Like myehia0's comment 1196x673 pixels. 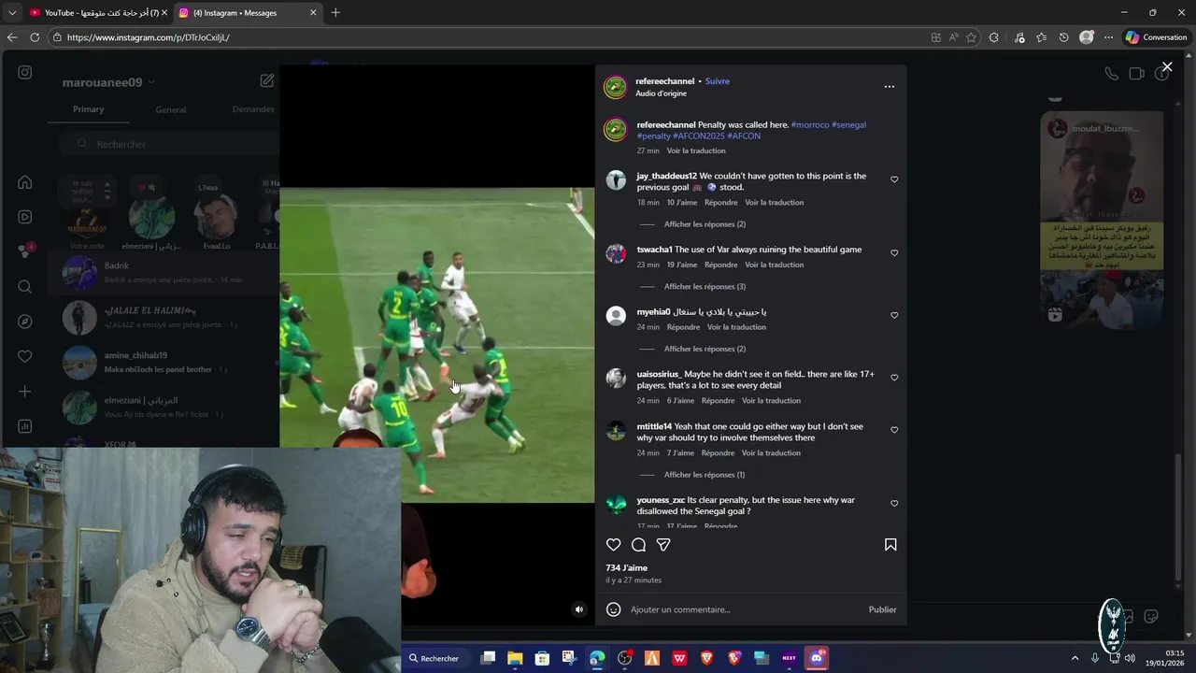894,316
